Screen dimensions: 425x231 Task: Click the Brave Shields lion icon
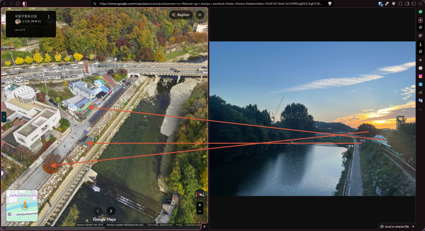(x=330, y=4)
